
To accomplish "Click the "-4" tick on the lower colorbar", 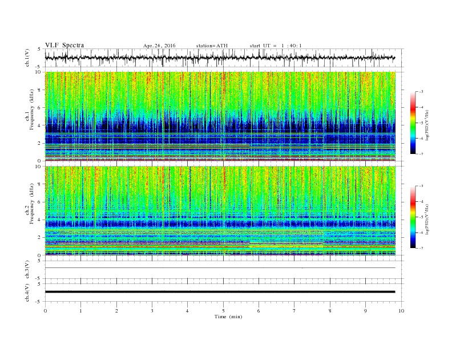I will [421, 201].
